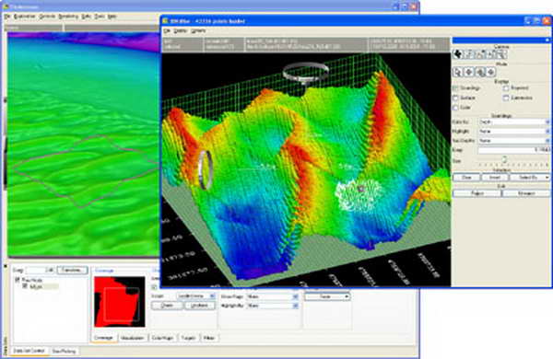Click the second icon in the Camera toolbar
The height and width of the screenshot is (359, 553).
469,54
